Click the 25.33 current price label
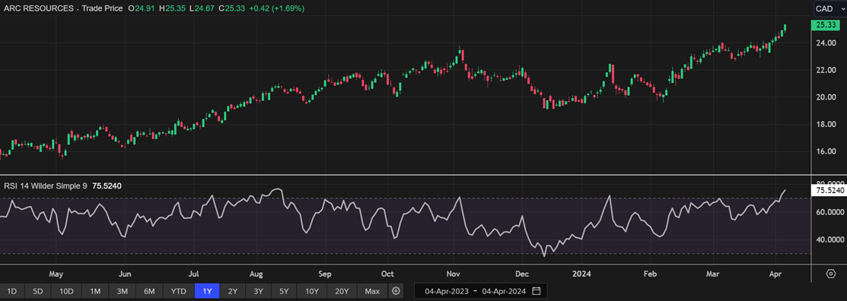This screenshot has height=301, width=847. point(826,25)
